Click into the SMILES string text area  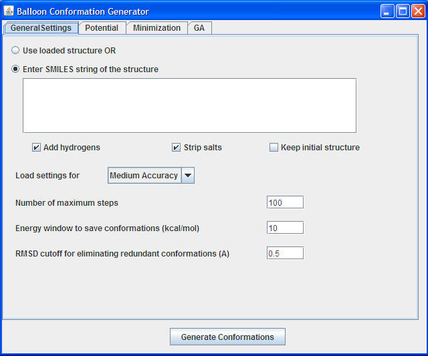[190, 106]
